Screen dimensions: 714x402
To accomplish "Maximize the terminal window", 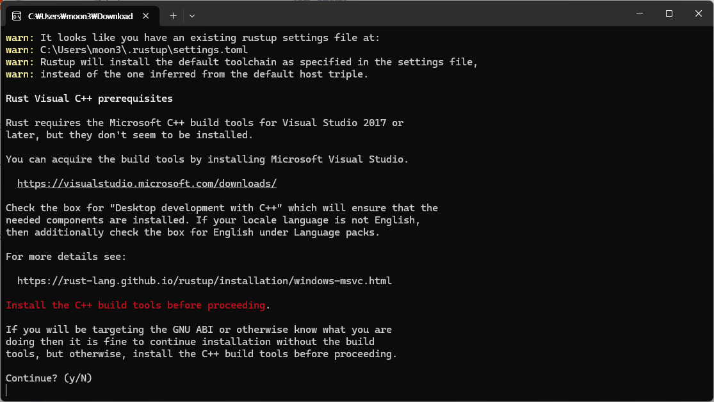I will point(669,13).
